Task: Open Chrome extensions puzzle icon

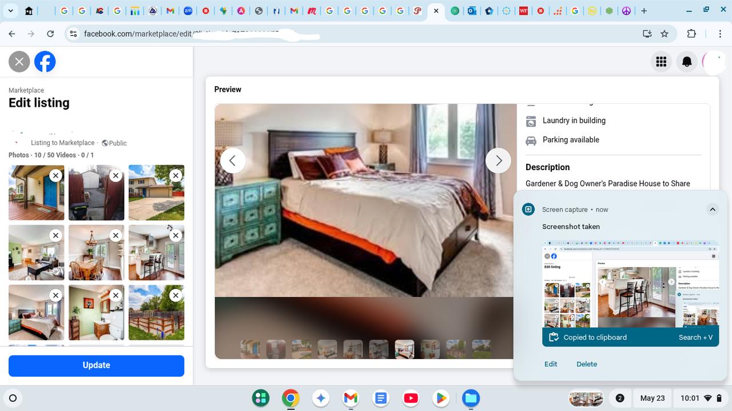Action: 691,34
